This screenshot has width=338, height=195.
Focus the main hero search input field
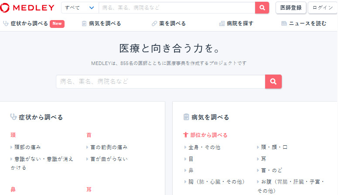point(160,82)
